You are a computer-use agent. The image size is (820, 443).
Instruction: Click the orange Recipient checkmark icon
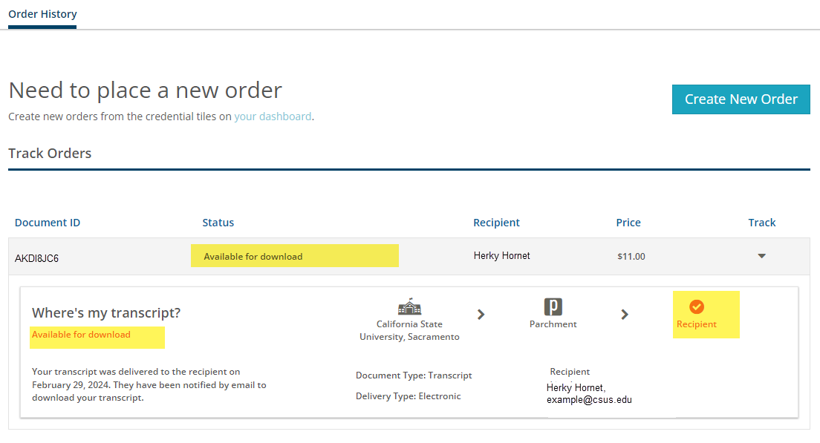[x=696, y=306]
